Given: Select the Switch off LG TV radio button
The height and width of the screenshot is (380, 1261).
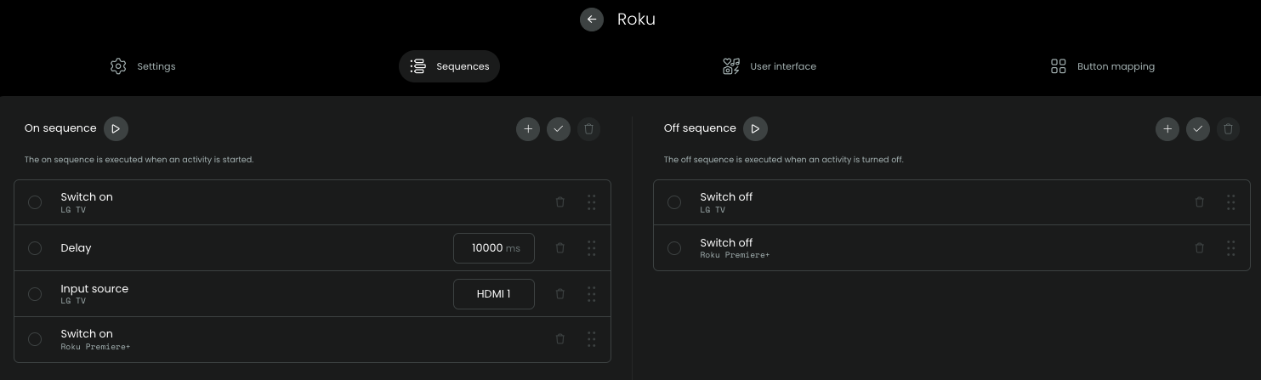Looking at the screenshot, I should [674, 202].
